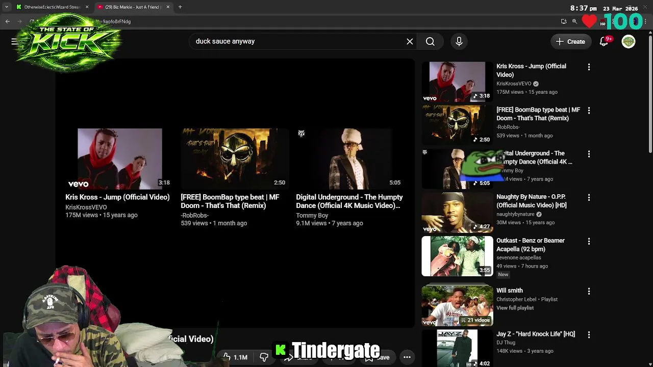
Task: Click sidebar title Outkast - Benz or Beamer Acapella
Action: point(531,245)
